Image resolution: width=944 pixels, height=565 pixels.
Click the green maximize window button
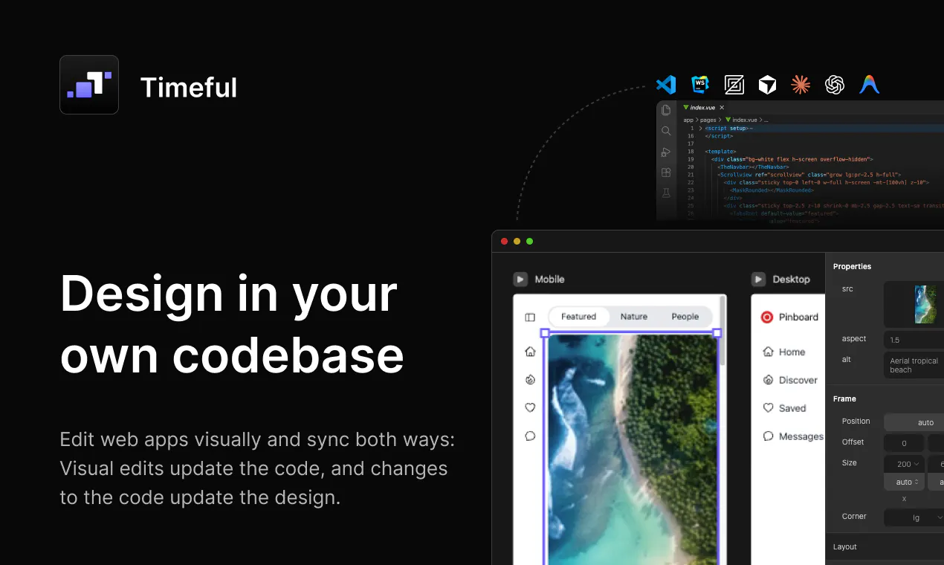[x=529, y=242]
